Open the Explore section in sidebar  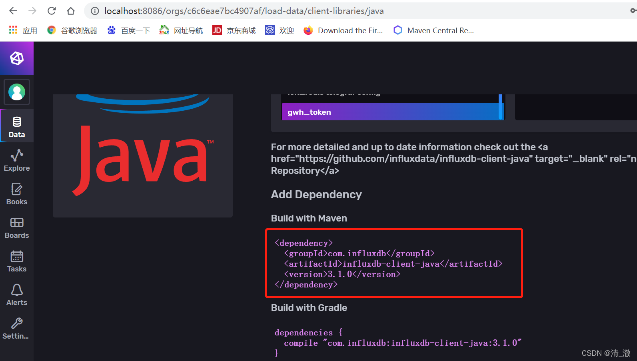[17, 160]
